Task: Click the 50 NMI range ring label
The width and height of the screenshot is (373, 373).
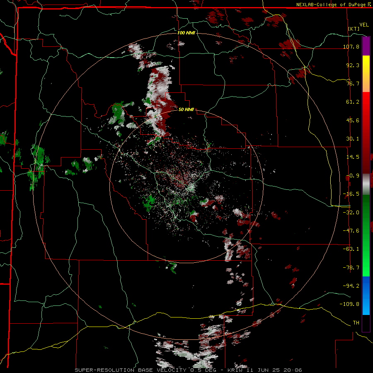Action: 186,109
